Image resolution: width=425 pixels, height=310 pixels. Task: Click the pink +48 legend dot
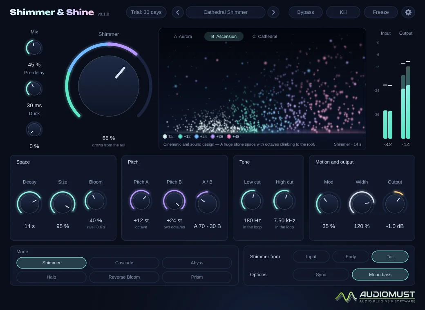pyautogui.click(x=229, y=136)
